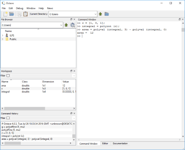Screen dimensions: 185x150
Task: Click the New Script icon in toolbar
Action: (x=5, y=14)
